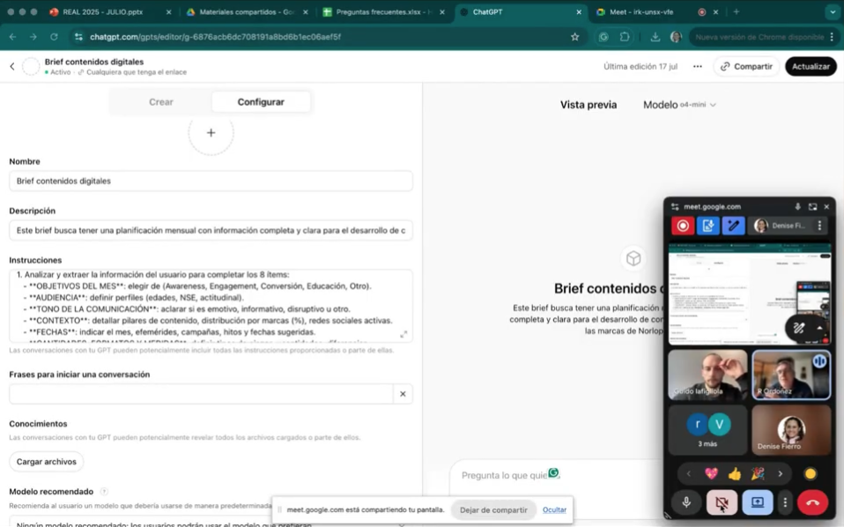Go back in browser history
Image resolution: width=844 pixels, height=527 pixels.
click(x=13, y=37)
